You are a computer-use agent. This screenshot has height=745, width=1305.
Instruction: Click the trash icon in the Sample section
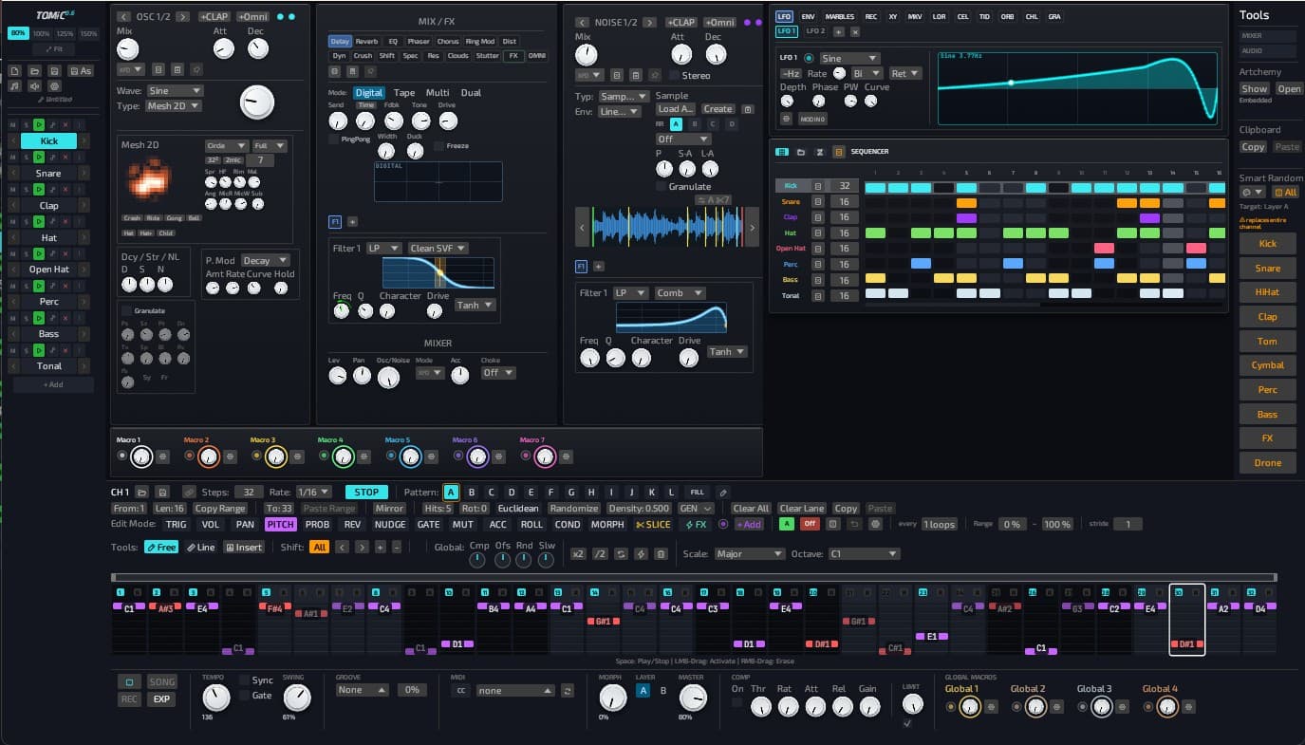(748, 109)
